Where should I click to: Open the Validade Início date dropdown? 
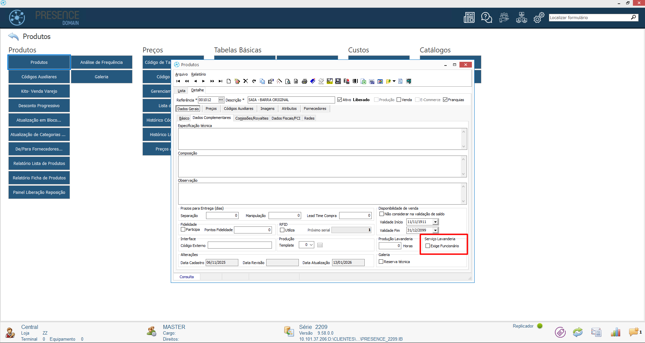coord(436,222)
